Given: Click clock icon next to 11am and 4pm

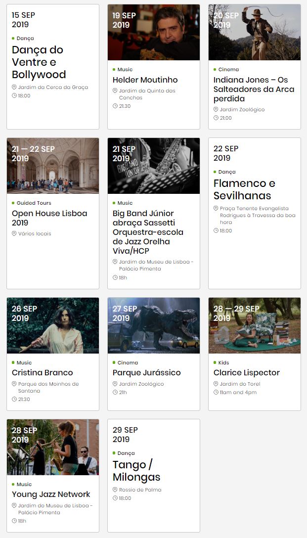Looking at the screenshot, I should tap(216, 392).
